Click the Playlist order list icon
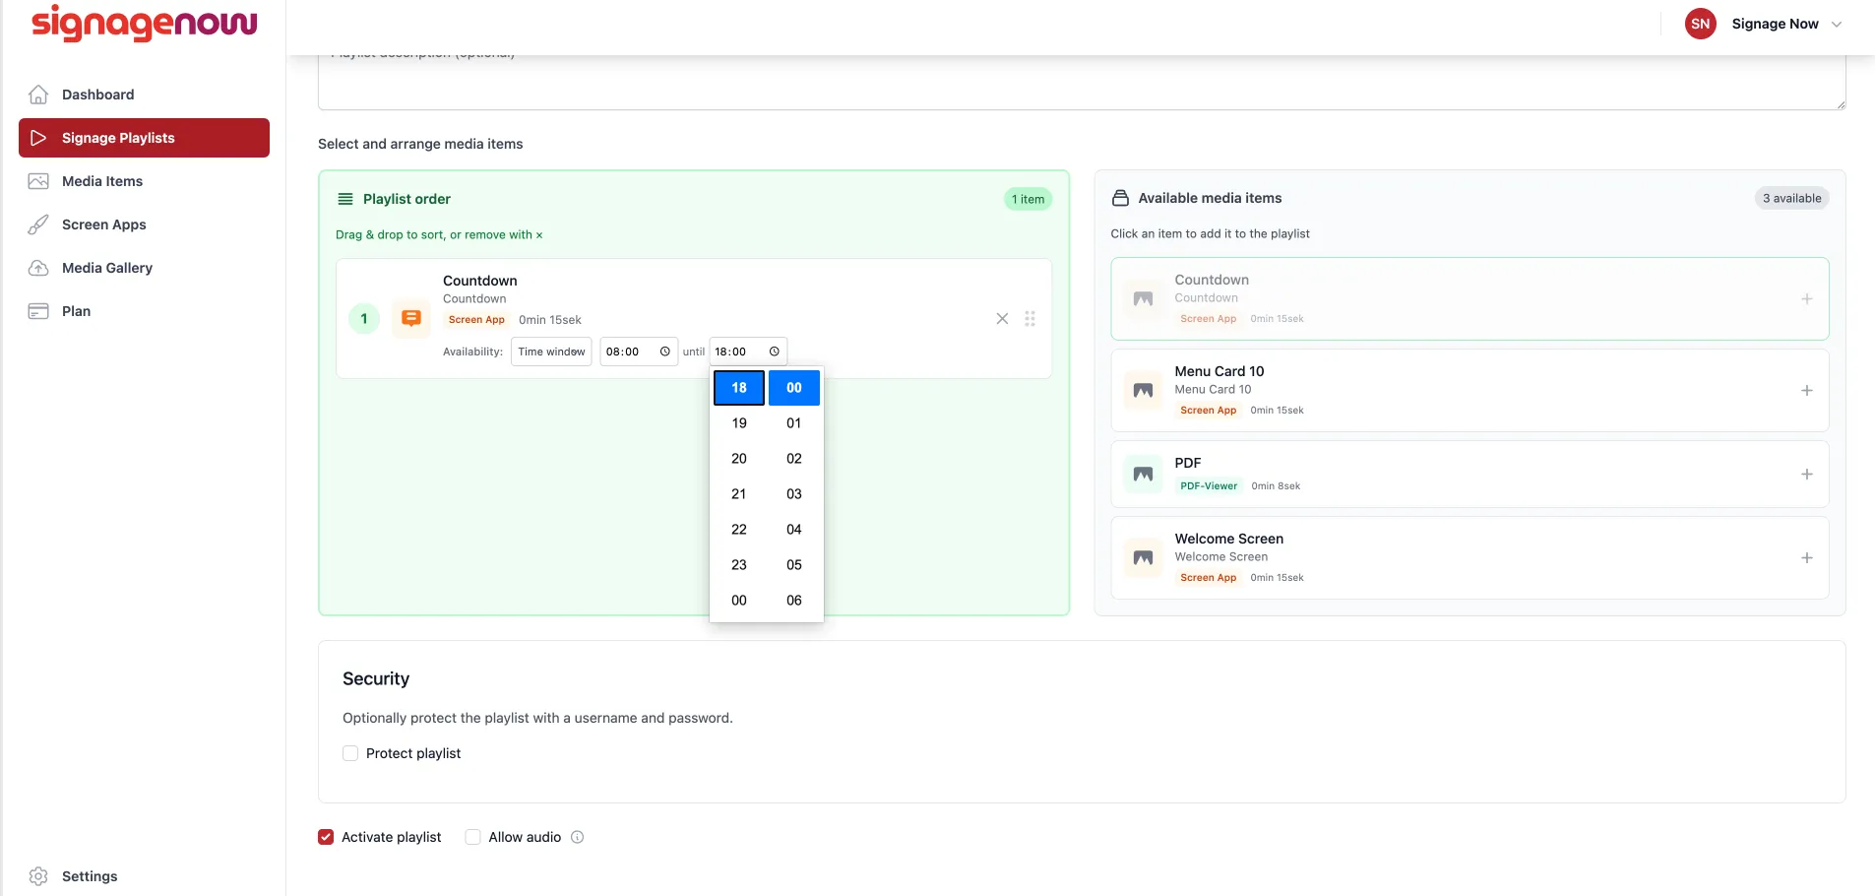The width and height of the screenshot is (1875, 896). (345, 199)
